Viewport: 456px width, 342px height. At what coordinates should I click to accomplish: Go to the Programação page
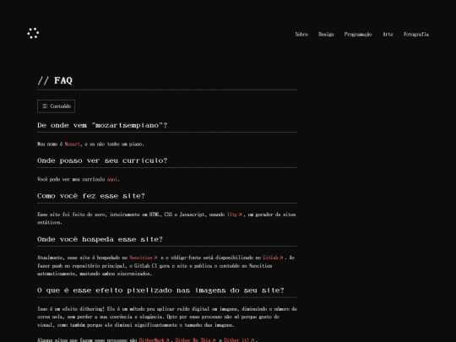(x=358, y=35)
